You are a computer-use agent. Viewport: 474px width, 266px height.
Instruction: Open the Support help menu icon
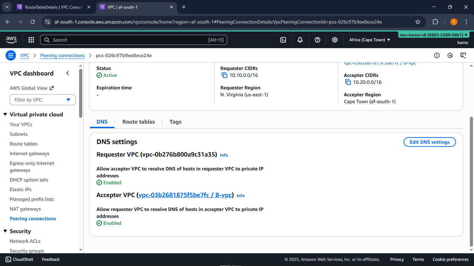(317, 40)
